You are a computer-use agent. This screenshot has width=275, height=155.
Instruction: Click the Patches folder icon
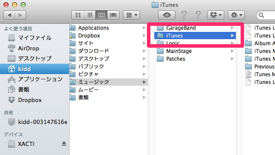(160, 59)
